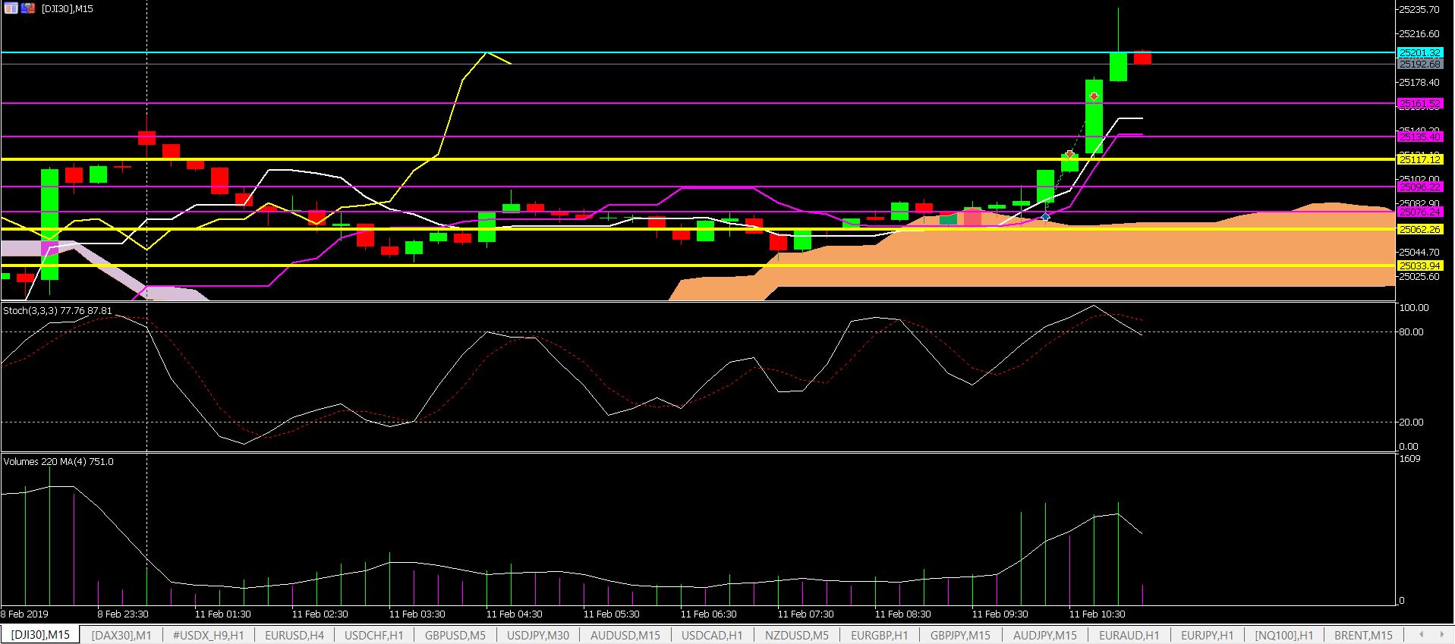Click the 25216.60 price axis value
The height and width of the screenshot is (644, 1455).
1419,34
